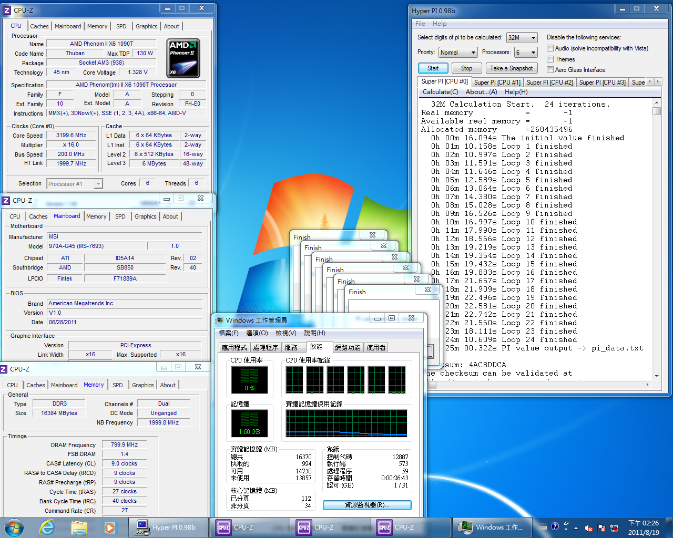
Task: Open SPD tab in top CPU-Z window
Action: tap(121, 26)
